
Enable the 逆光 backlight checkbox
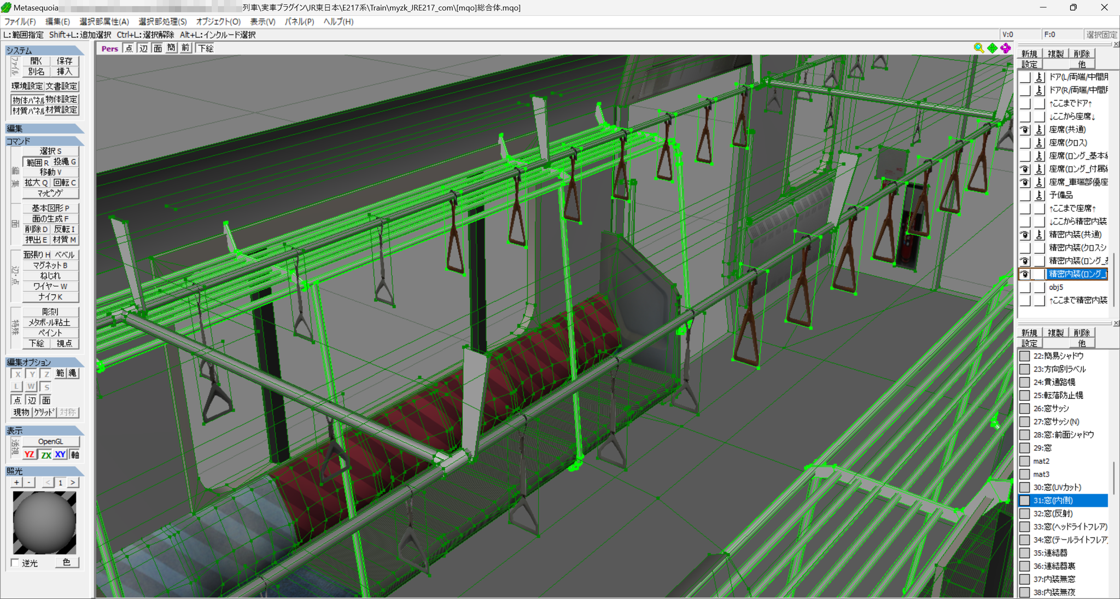click(15, 563)
